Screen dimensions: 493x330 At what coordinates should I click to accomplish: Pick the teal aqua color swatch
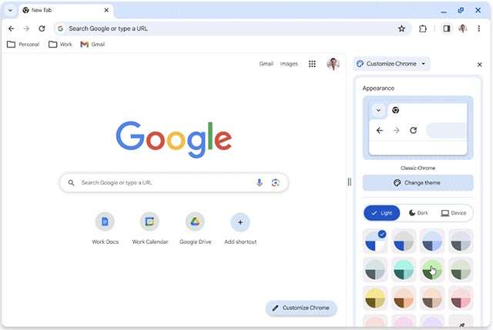point(404,270)
